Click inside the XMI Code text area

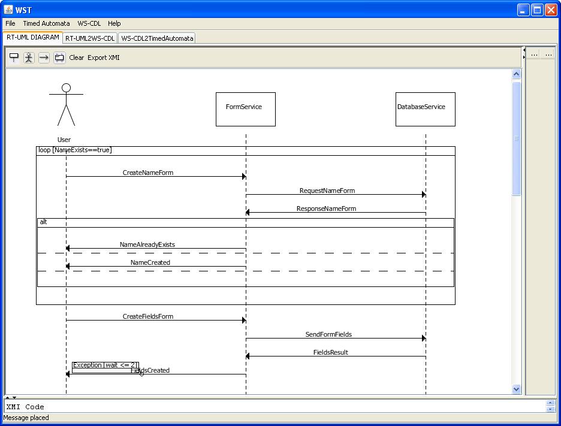[x=275, y=407]
